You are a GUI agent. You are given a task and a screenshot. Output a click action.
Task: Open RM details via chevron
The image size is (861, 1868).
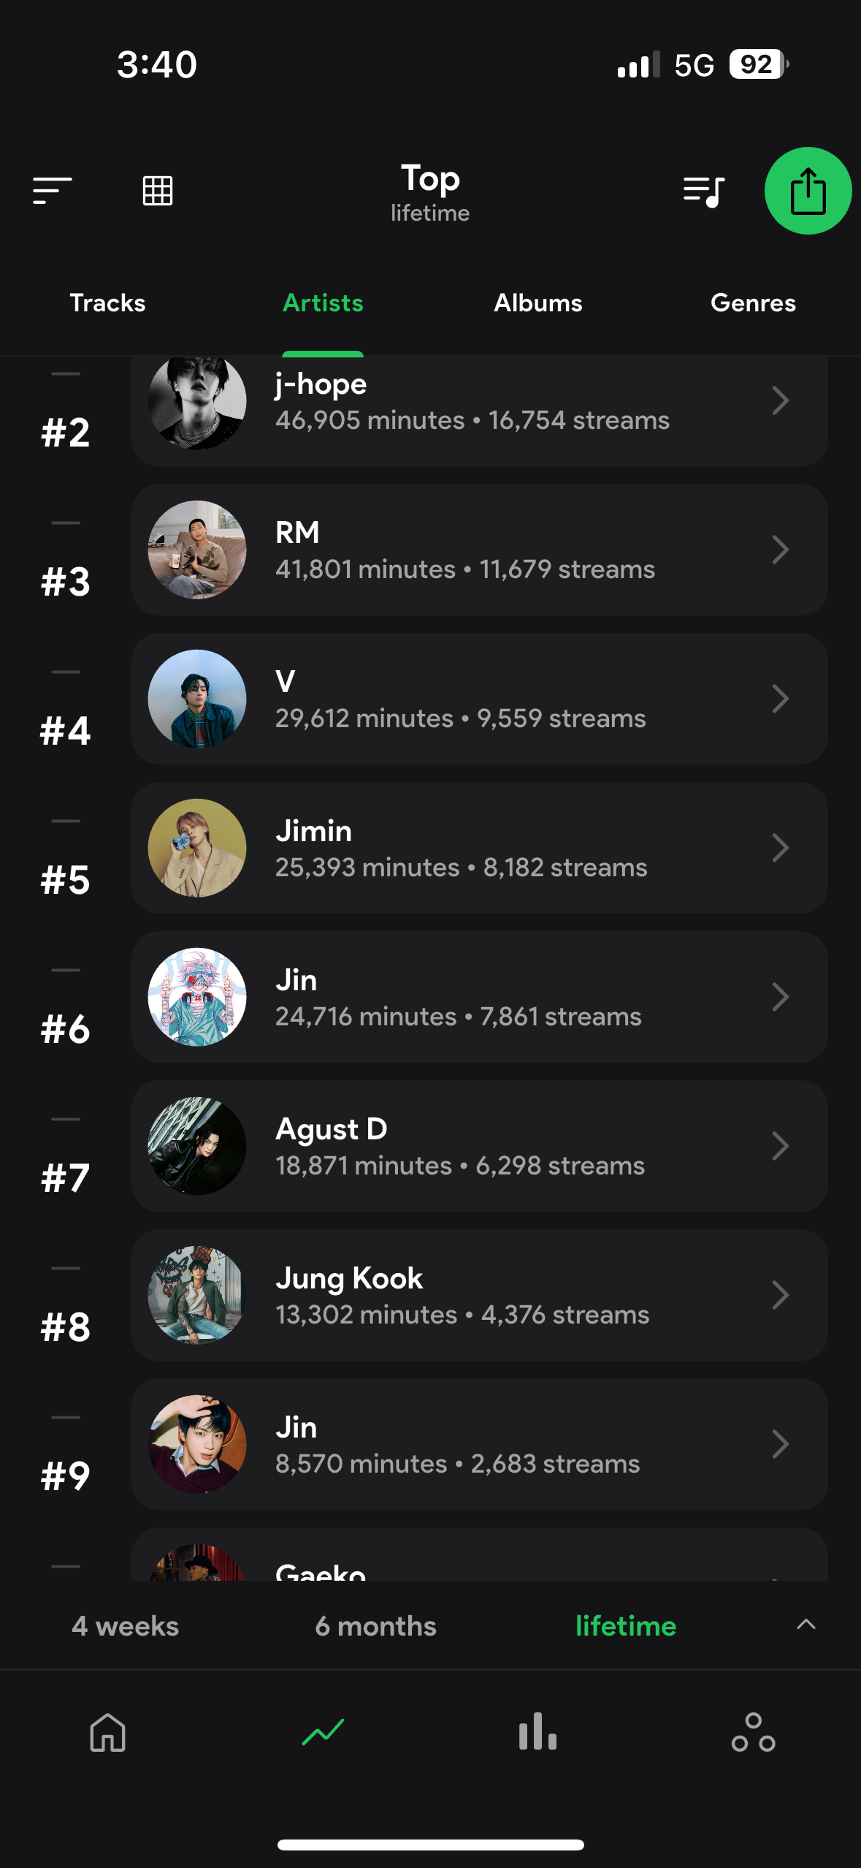click(780, 550)
